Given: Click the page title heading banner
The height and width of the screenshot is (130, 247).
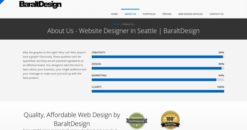Looking at the screenshot, I should pos(123,31).
